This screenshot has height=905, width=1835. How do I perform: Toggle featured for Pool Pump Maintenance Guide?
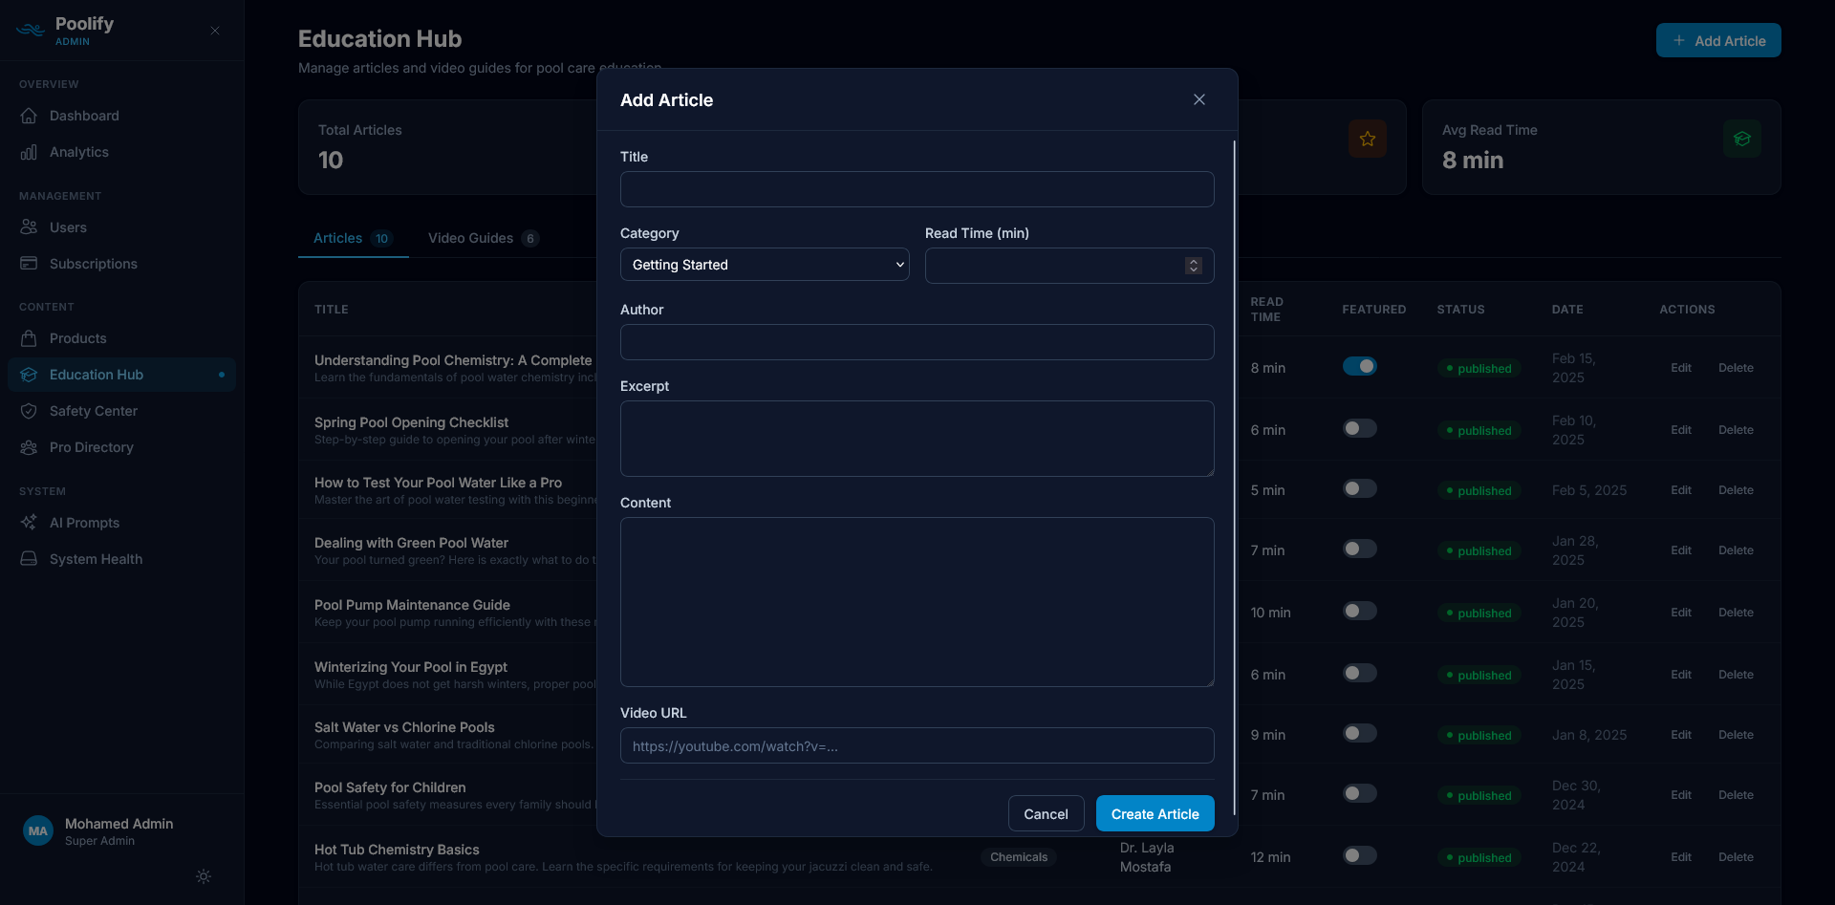pyautogui.click(x=1360, y=611)
